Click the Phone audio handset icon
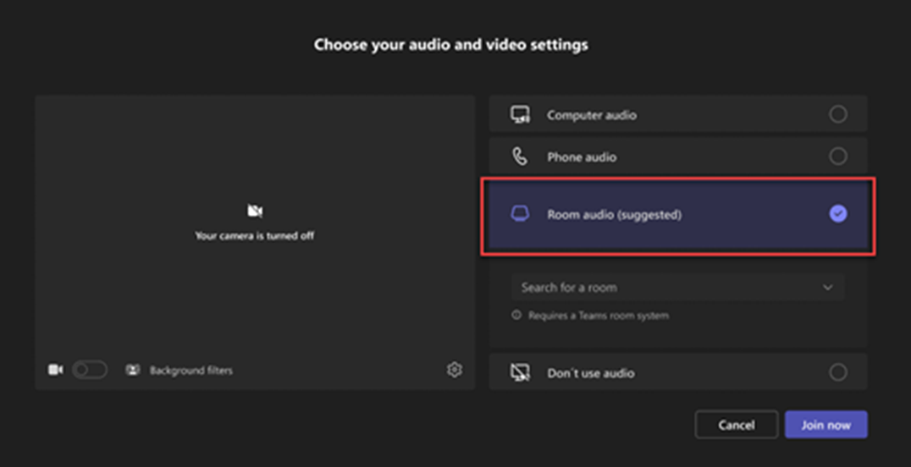The image size is (911, 467). point(520,157)
